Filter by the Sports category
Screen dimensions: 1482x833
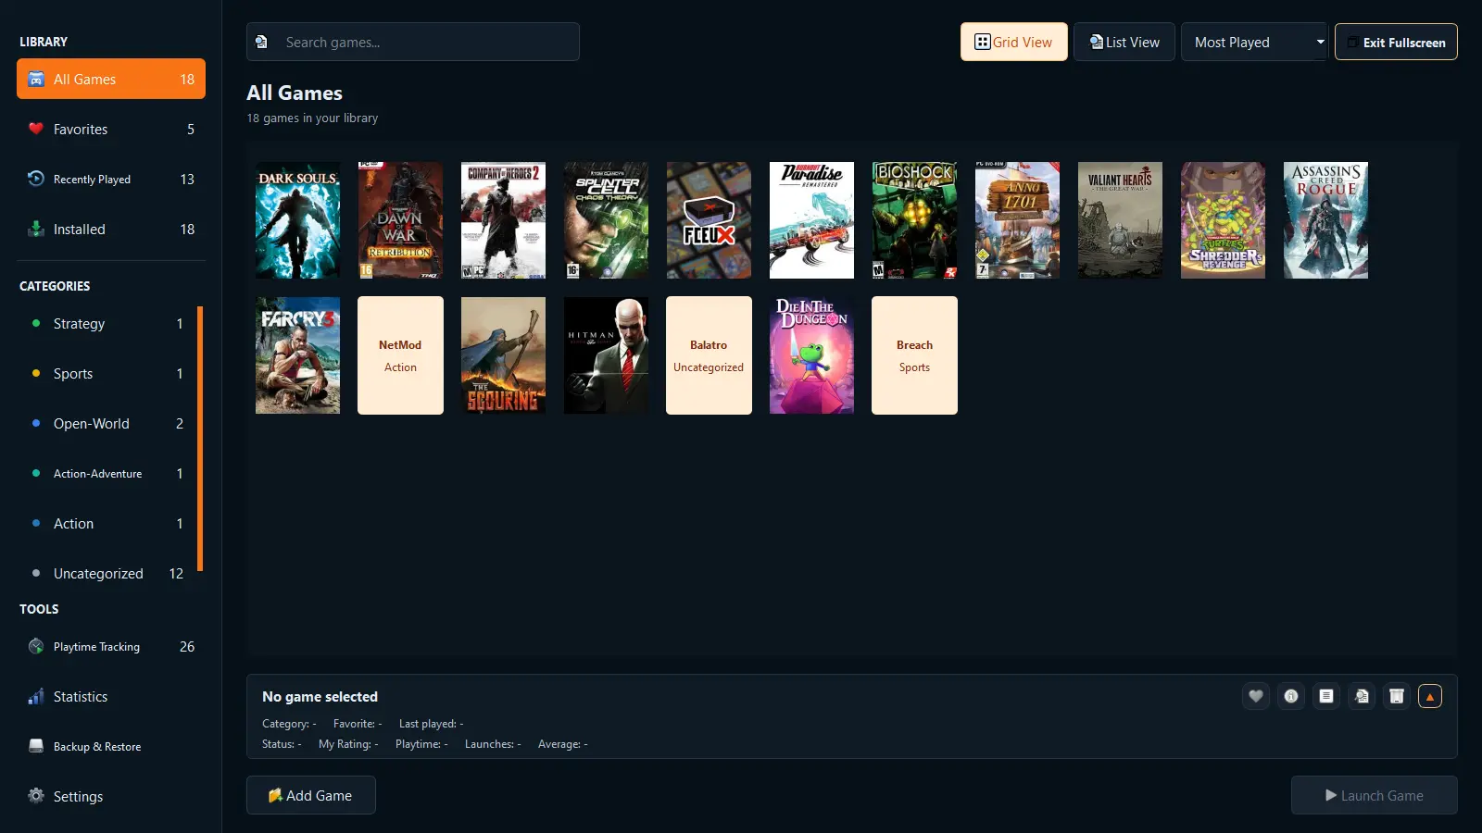click(107, 374)
